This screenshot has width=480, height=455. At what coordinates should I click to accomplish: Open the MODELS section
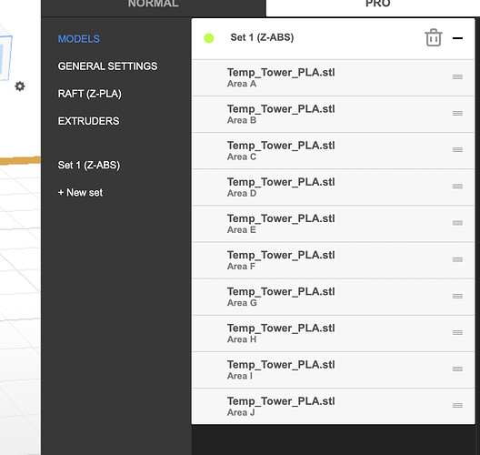[79, 39]
